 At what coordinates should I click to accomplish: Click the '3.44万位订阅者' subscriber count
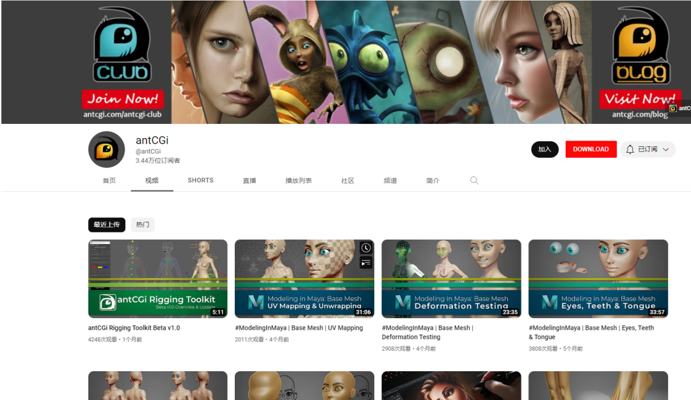[158, 160]
